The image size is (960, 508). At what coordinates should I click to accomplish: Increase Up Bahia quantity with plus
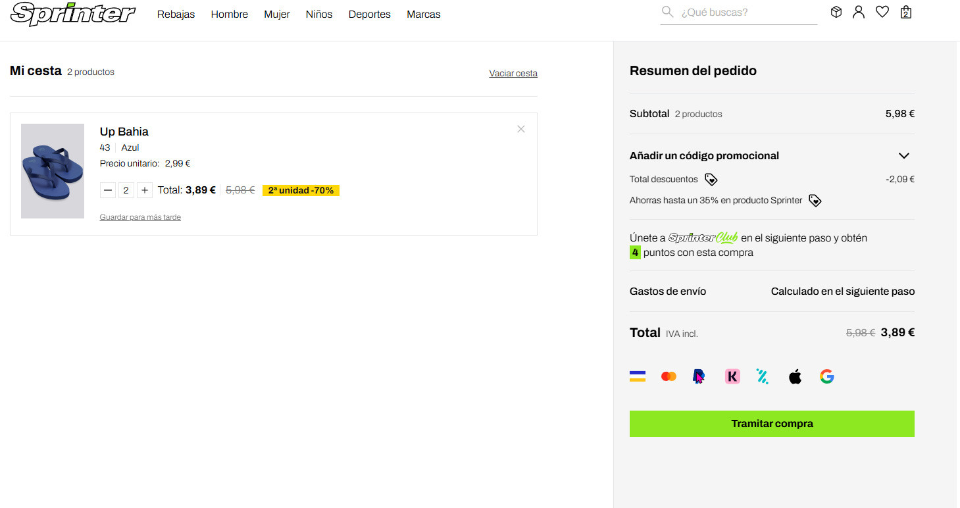coord(145,190)
